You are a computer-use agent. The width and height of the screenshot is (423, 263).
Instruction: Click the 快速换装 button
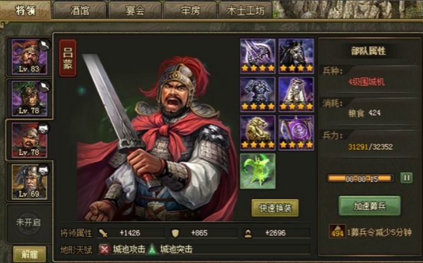(x=275, y=208)
